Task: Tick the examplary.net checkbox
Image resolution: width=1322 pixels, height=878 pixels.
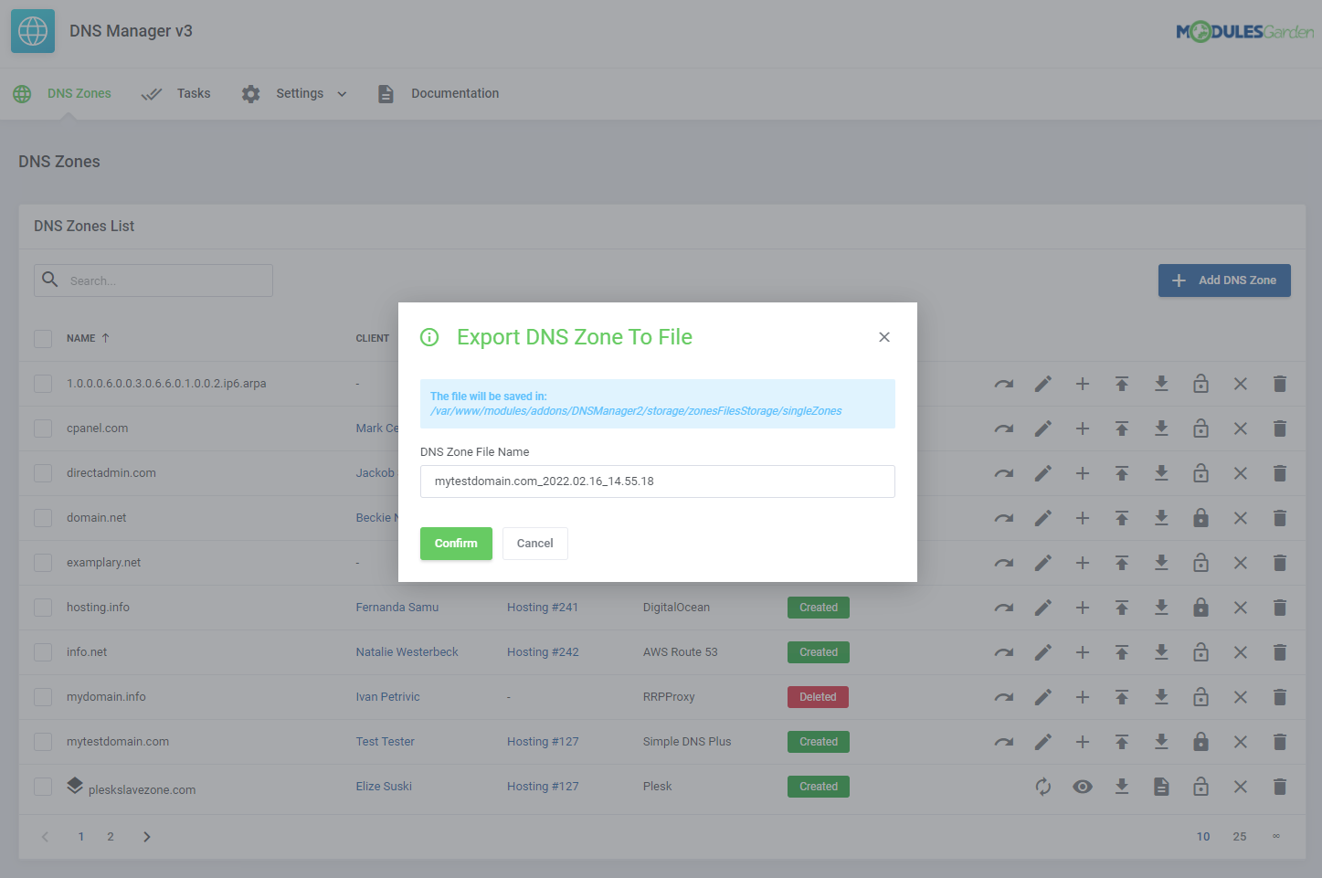Action: point(43,563)
